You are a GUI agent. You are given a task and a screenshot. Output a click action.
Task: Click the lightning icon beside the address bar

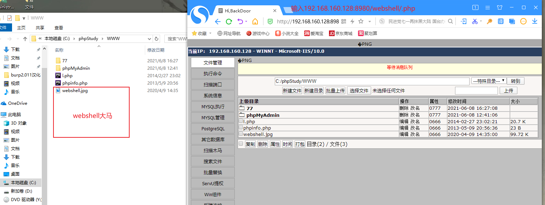(x=352, y=21)
